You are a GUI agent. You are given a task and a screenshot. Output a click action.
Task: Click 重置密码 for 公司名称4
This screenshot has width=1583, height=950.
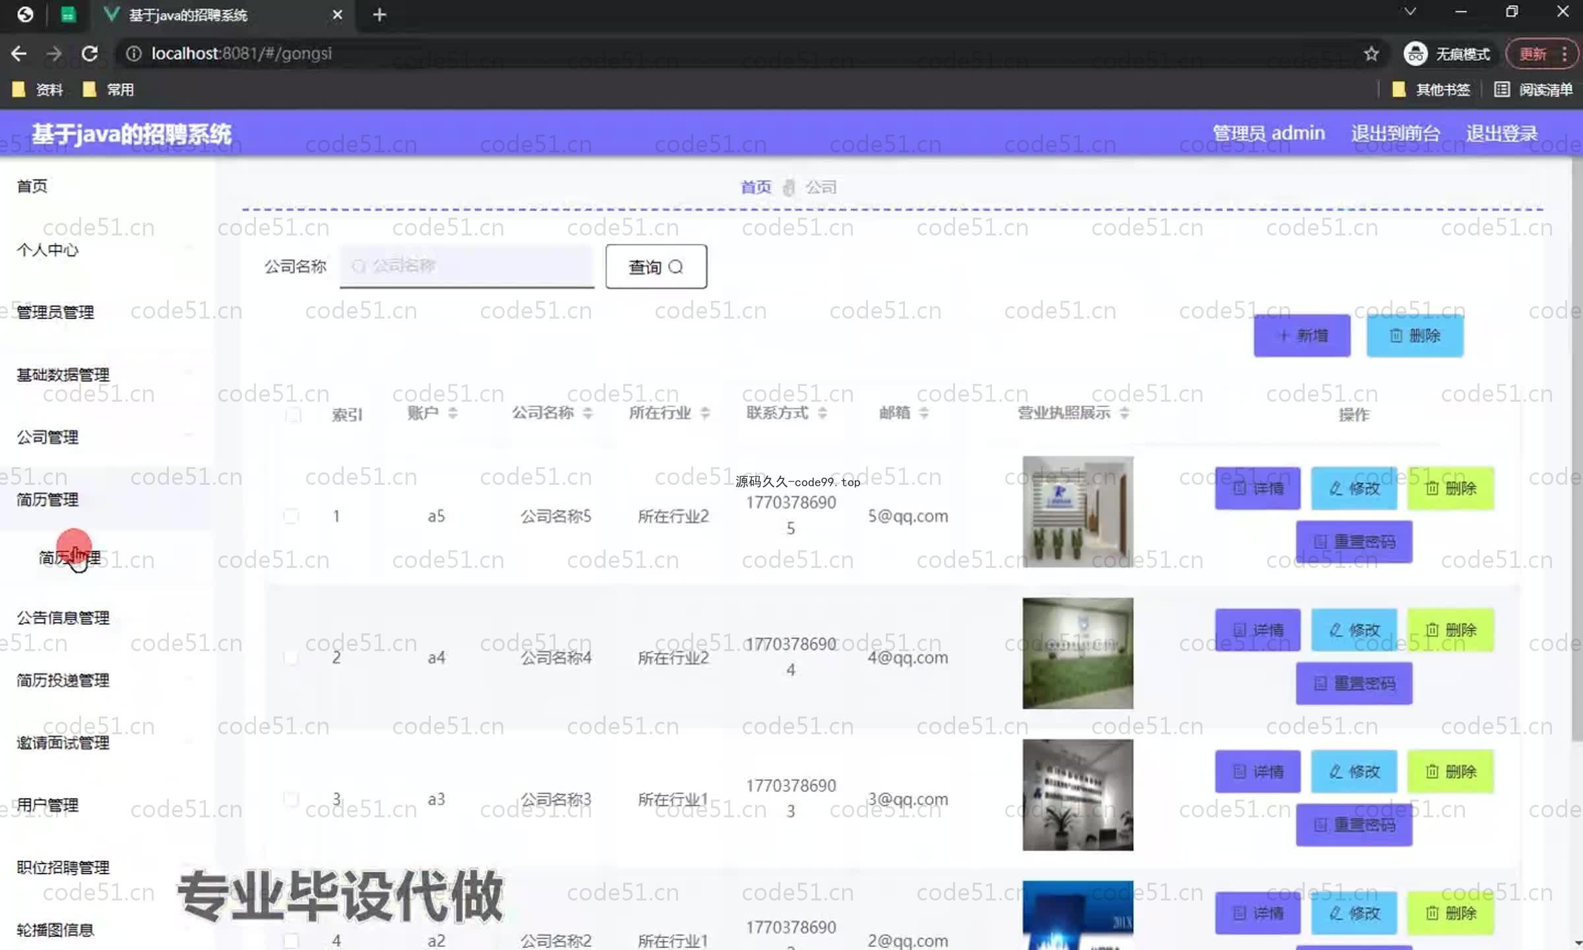click(x=1354, y=683)
